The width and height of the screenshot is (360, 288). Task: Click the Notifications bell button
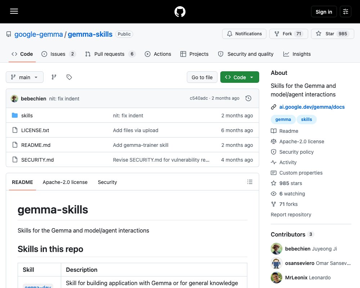244,34
